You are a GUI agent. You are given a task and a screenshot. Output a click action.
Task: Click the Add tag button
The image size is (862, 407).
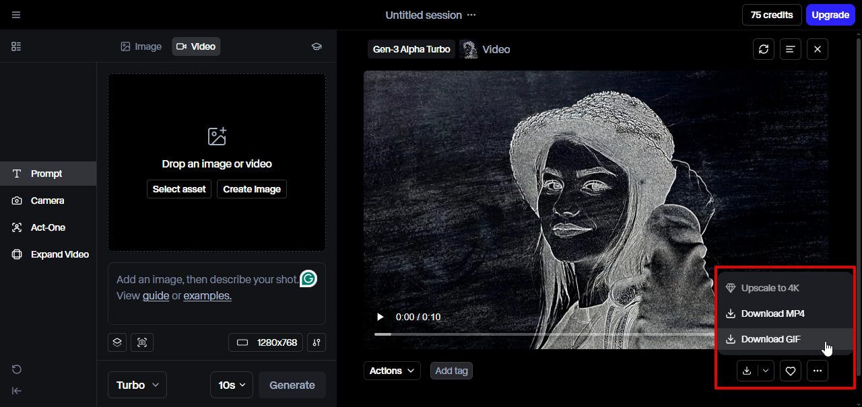click(451, 371)
